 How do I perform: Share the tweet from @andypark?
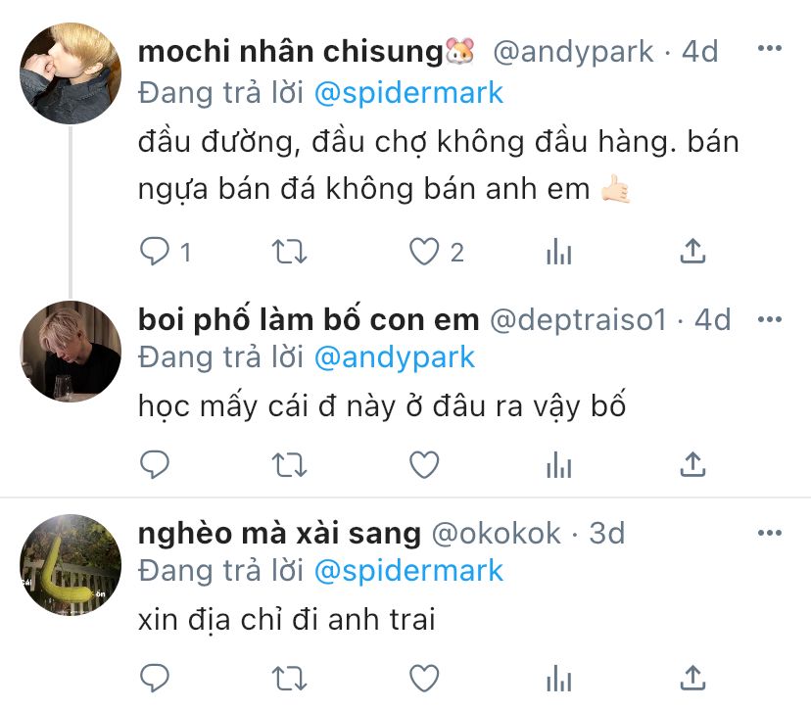point(692,252)
